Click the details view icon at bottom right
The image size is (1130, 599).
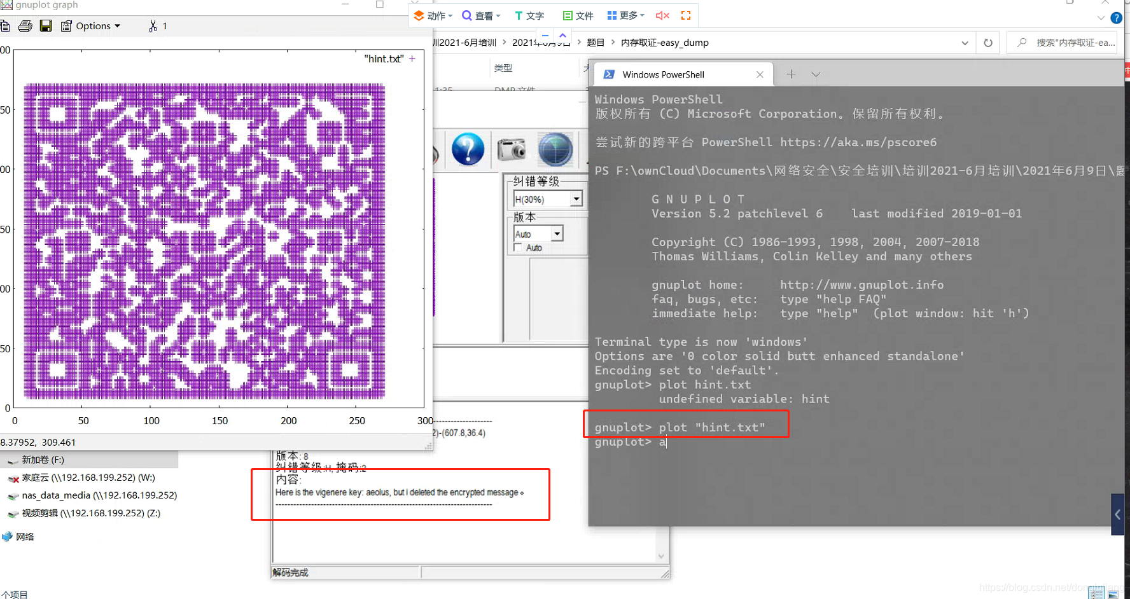point(1096,593)
